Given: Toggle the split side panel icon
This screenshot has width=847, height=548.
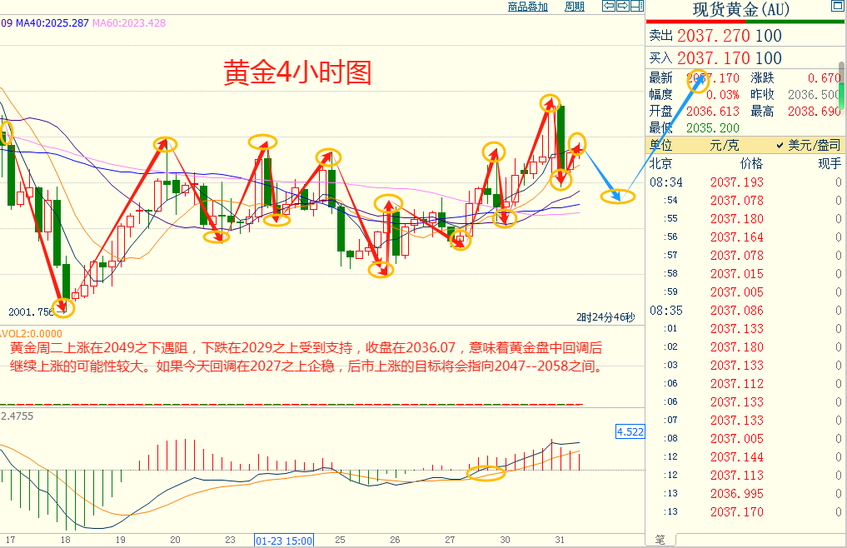Looking at the screenshot, I should tap(637, 6).
